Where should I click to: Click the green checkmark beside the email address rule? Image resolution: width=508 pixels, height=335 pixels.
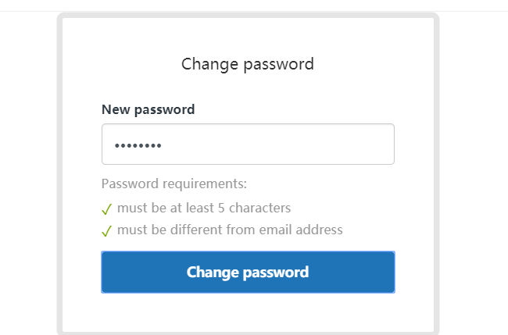click(x=107, y=231)
